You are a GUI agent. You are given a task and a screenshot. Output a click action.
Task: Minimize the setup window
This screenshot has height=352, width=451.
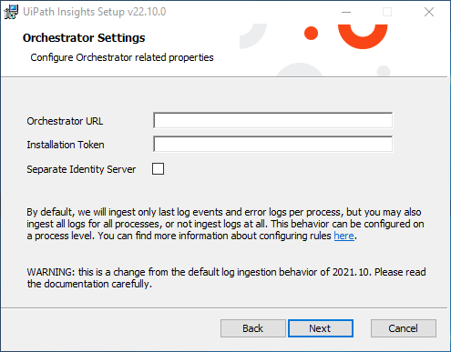click(x=346, y=12)
